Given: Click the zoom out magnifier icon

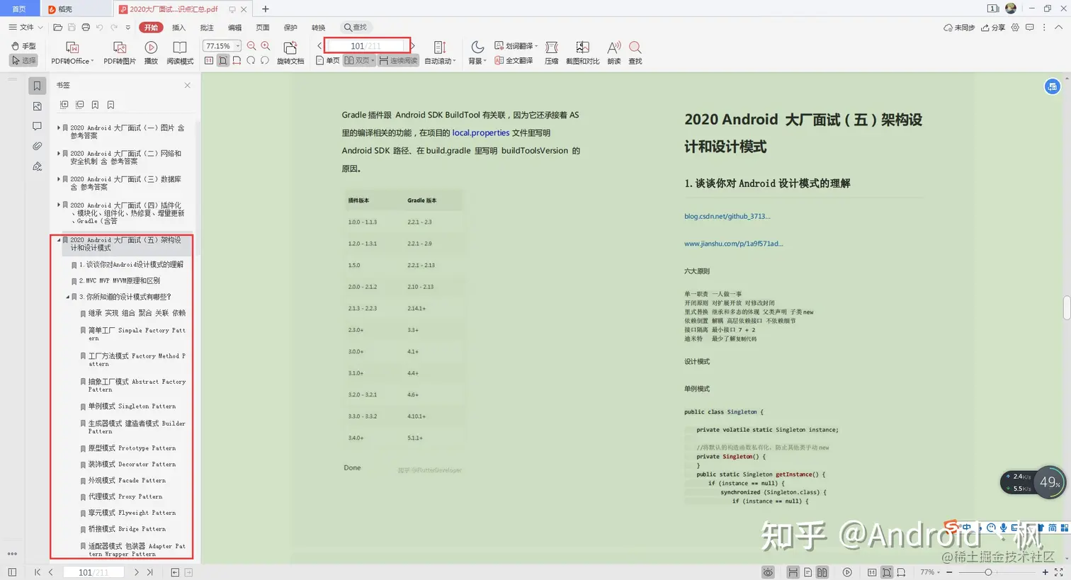Looking at the screenshot, I should (x=251, y=46).
